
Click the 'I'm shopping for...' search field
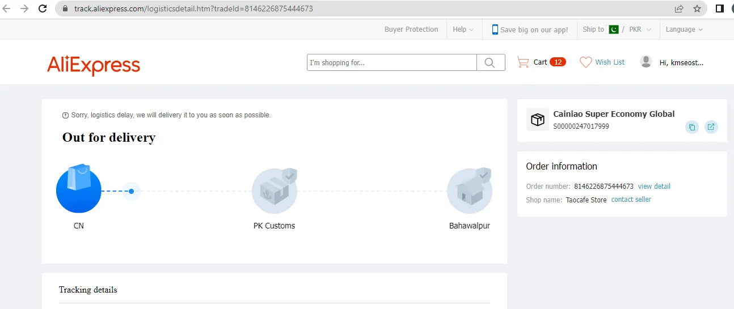pos(391,62)
